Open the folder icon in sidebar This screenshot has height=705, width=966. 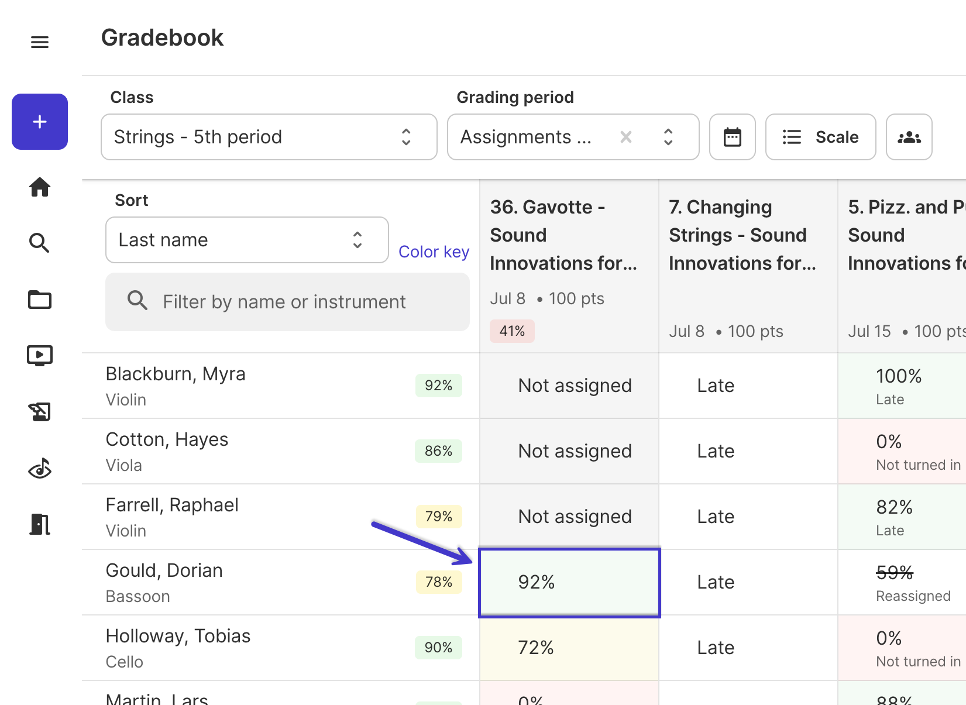click(40, 300)
